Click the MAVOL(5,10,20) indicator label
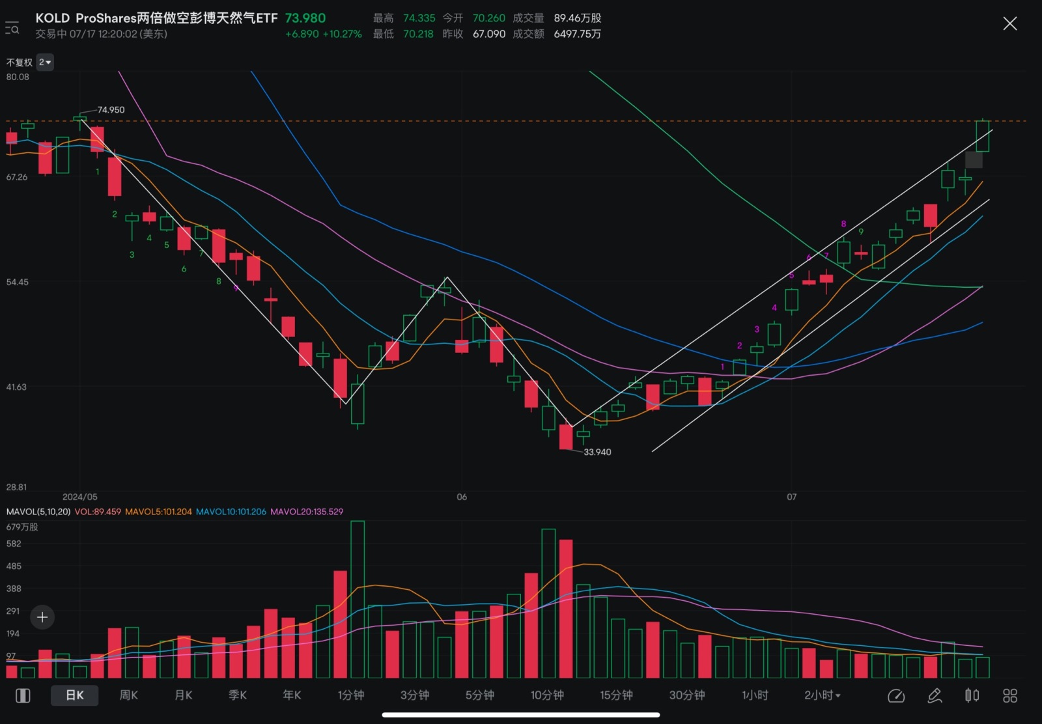Screen dimensions: 1042x724 point(38,512)
